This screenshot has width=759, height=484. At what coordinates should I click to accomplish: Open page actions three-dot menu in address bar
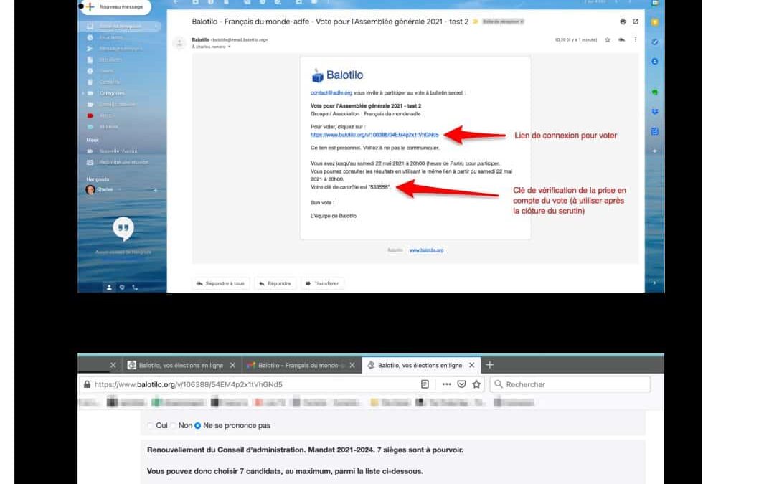446,384
